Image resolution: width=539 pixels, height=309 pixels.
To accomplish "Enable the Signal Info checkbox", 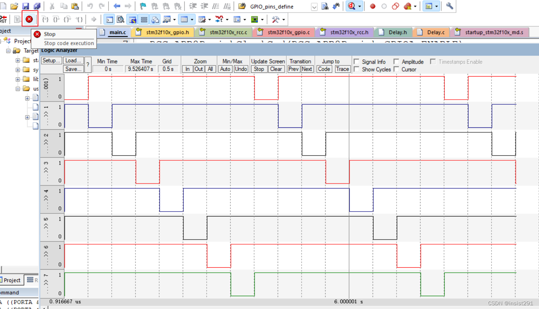I will (356, 61).
